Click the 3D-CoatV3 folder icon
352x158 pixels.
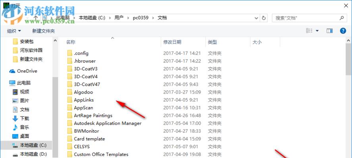[69, 69]
